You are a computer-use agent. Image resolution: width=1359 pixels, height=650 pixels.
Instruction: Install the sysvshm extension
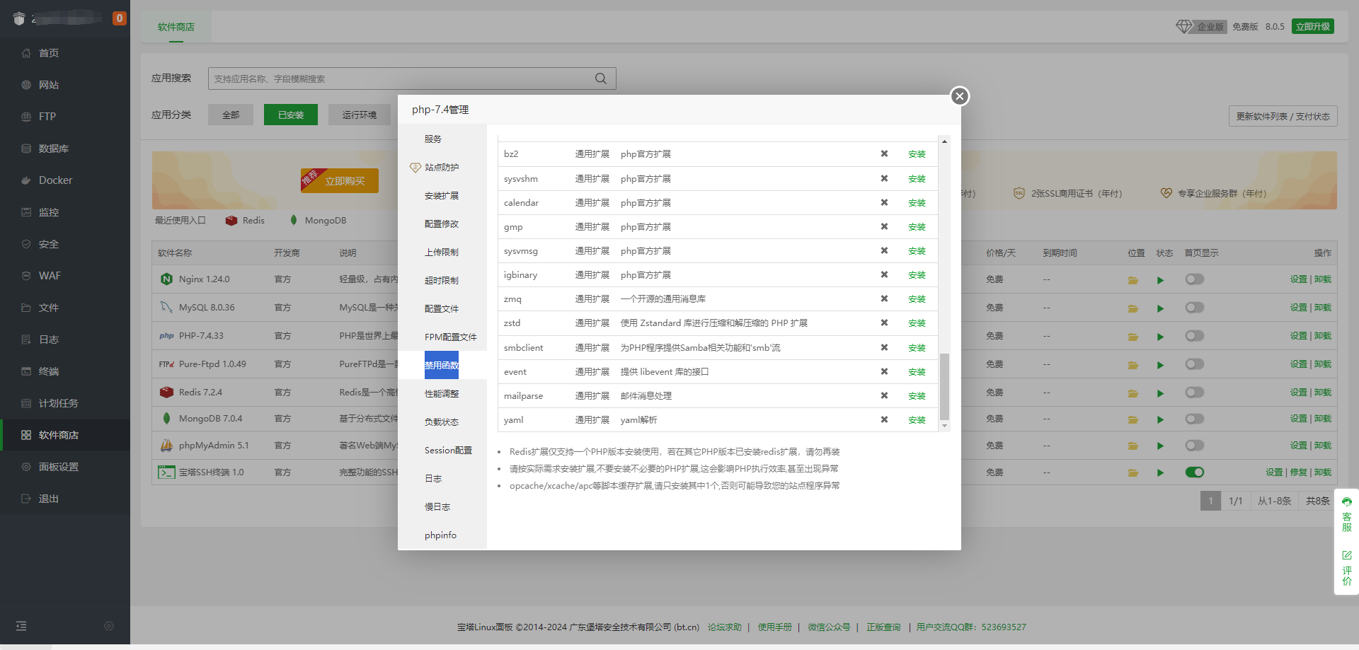[917, 179]
